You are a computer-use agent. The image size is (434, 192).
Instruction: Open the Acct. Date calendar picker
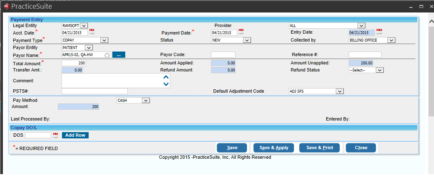point(92,32)
